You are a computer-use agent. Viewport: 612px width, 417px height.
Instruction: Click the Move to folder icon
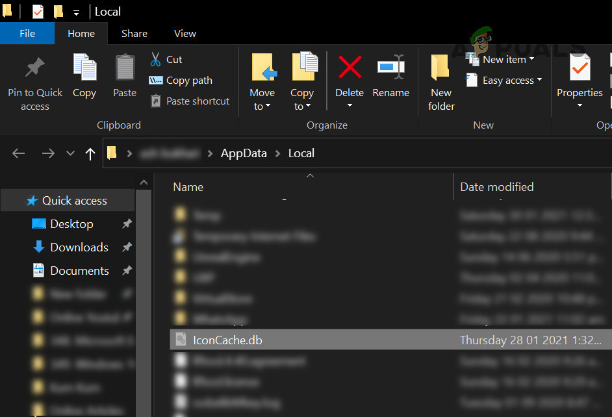coord(264,67)
